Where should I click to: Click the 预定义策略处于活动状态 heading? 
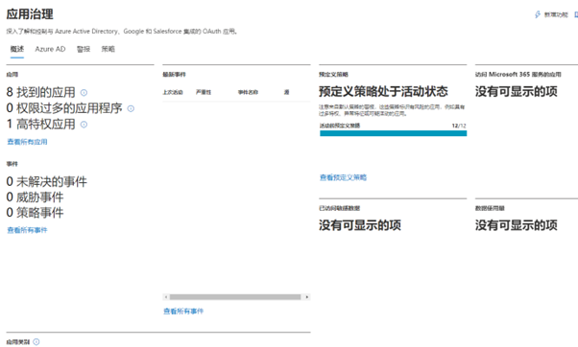click(383, 91)
